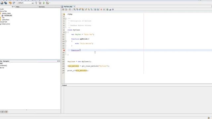Click the Last Edit icon in editor toolbar

(x=63, y=9)
